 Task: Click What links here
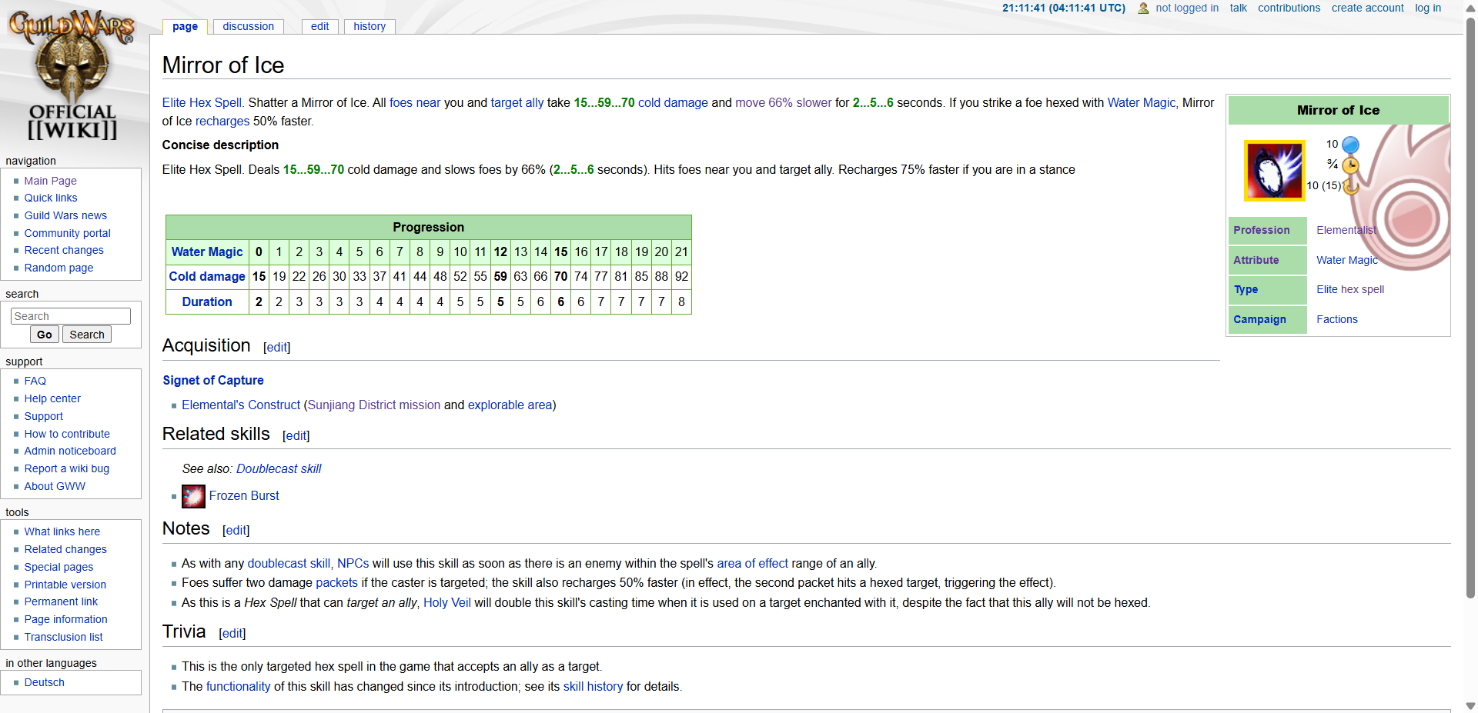62,532
